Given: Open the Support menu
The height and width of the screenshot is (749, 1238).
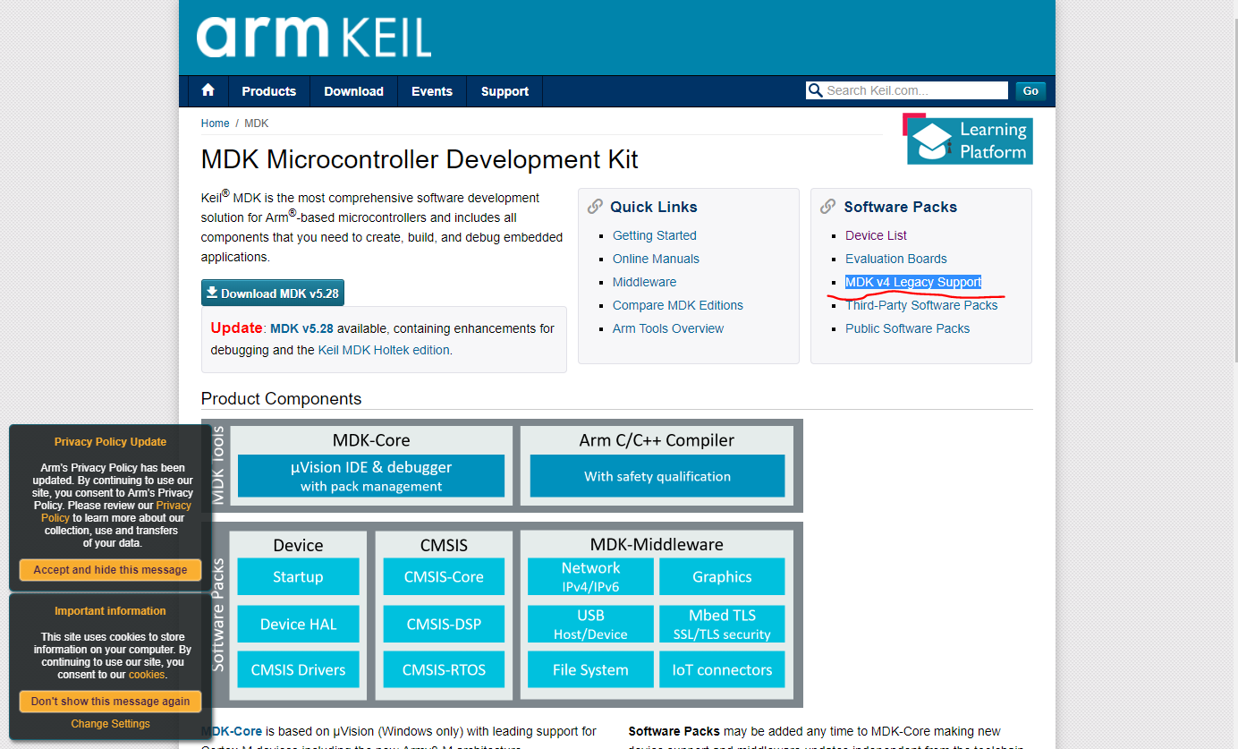Looking at the screenshot, I should pos(505,91).
